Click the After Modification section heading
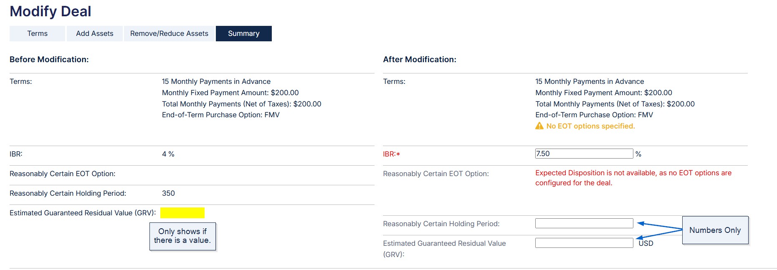The image size is (777, 270). pos(420,59)
